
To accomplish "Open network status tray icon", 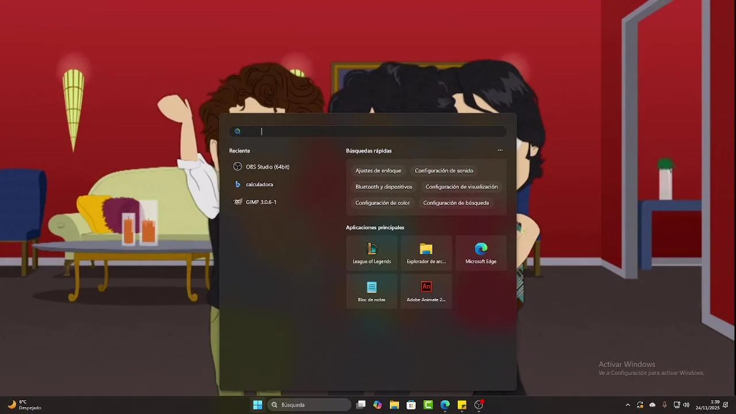I will 677,405.
